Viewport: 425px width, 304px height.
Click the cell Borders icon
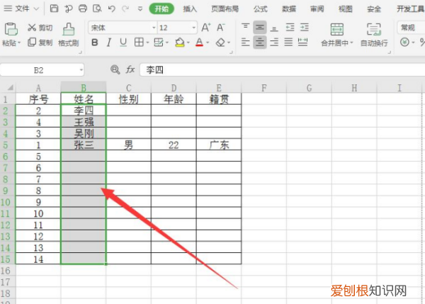tap(139, 43)
